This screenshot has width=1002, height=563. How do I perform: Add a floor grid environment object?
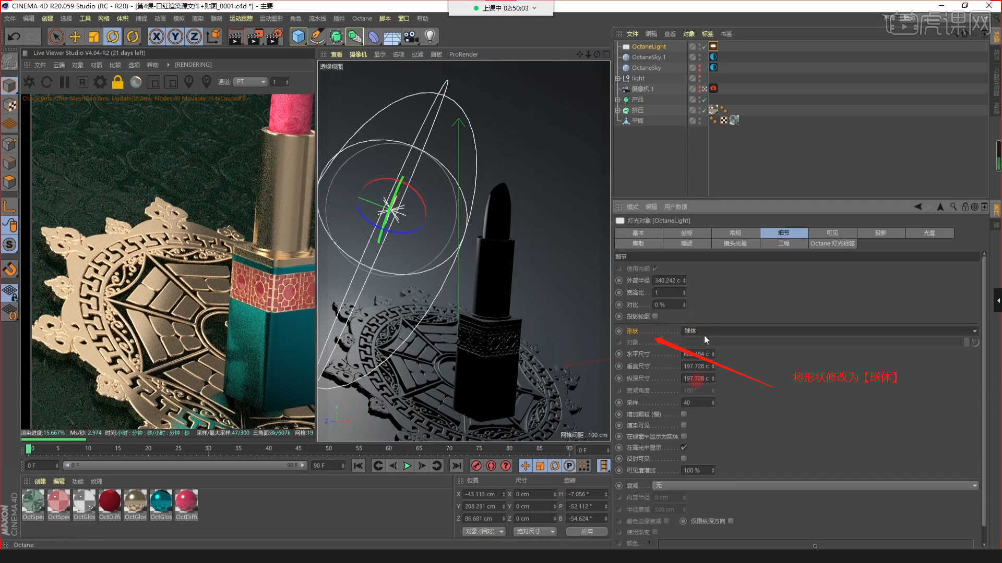point(392,36)
